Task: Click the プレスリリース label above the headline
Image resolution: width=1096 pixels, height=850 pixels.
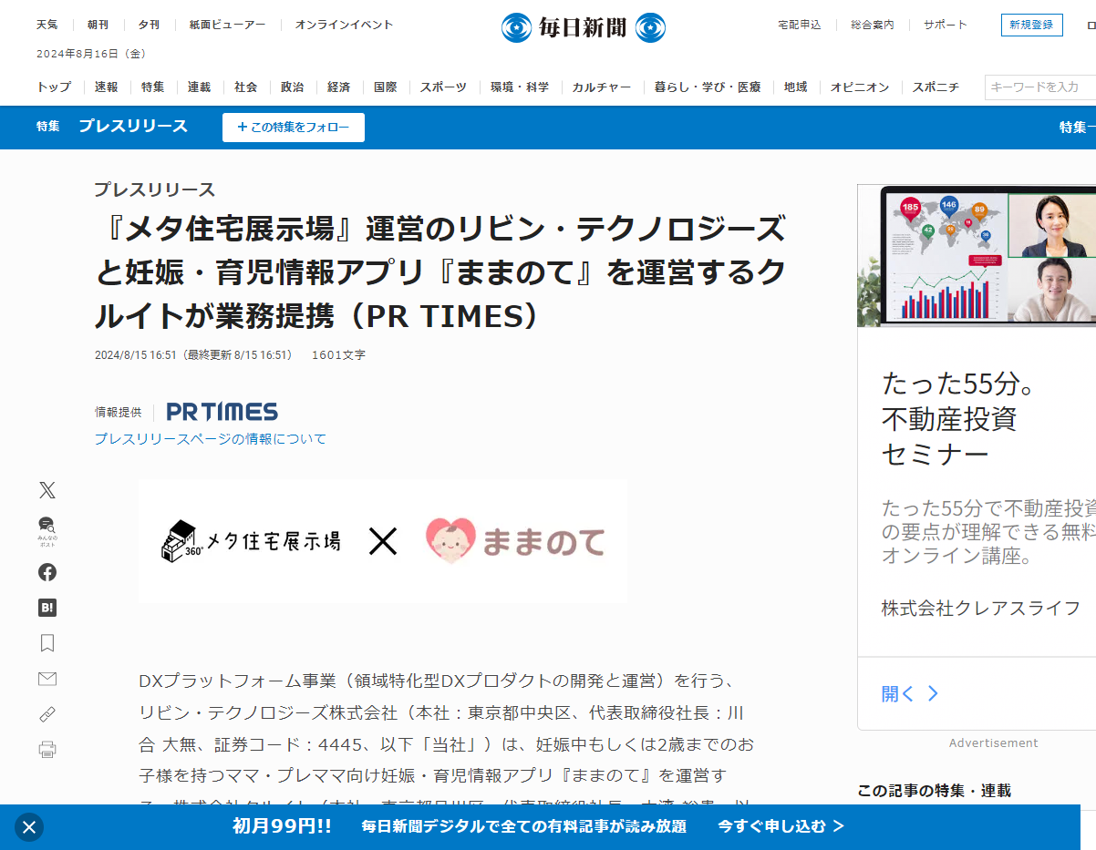Action: [155, 189]
